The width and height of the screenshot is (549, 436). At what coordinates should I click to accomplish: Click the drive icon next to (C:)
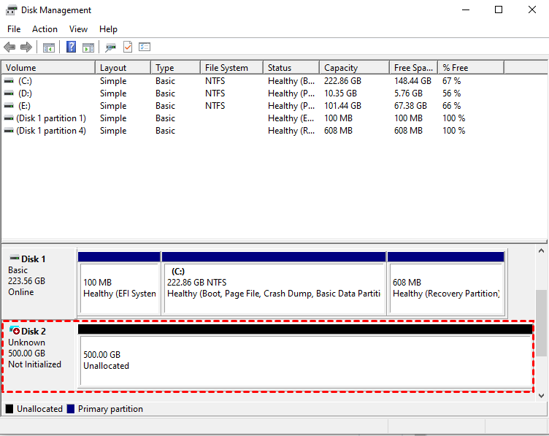click(x=9, y=81)
